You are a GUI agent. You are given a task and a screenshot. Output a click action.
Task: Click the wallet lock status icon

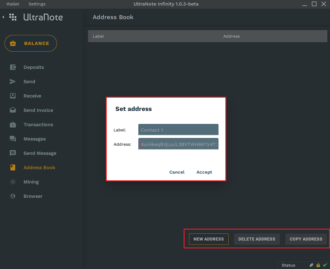pyautogui.click(x=318, y=265)
